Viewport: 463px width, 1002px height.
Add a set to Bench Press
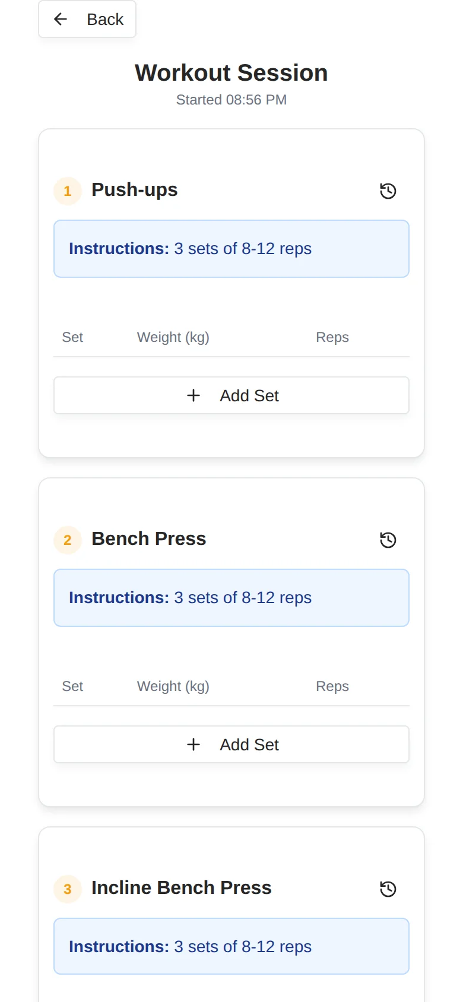[x=231, y=744]
